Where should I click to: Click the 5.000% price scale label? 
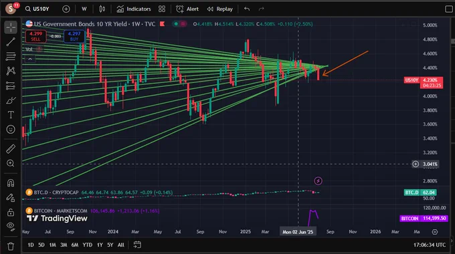click(430, 25)
